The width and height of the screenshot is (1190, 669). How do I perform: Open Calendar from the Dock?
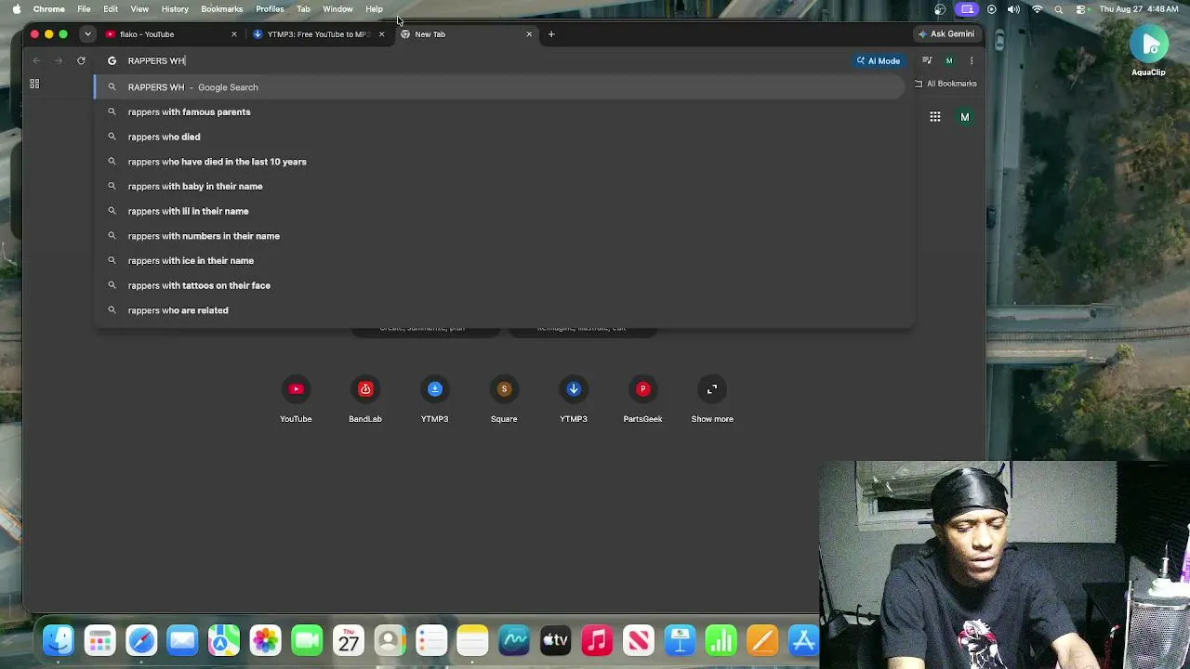point(349,640)
